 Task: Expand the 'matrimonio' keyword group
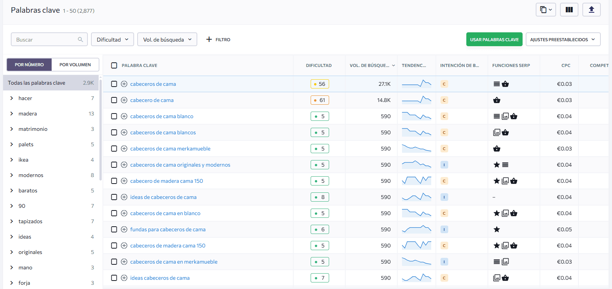point(12,129)
